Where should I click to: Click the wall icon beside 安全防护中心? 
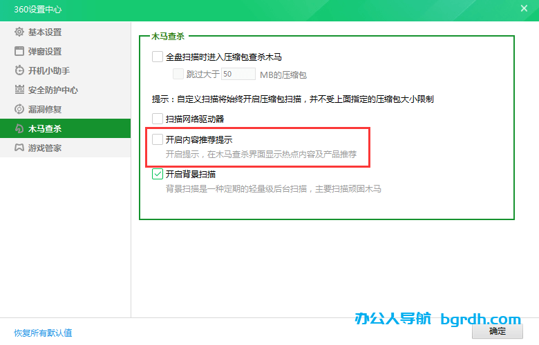tap(19, 90)
